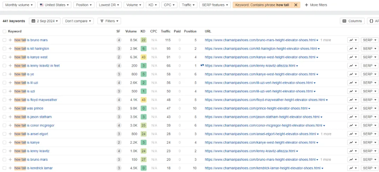Click plus icon beside 'how tall is kendrick lamar'
The image size is (379, 172).
(10, 168)
